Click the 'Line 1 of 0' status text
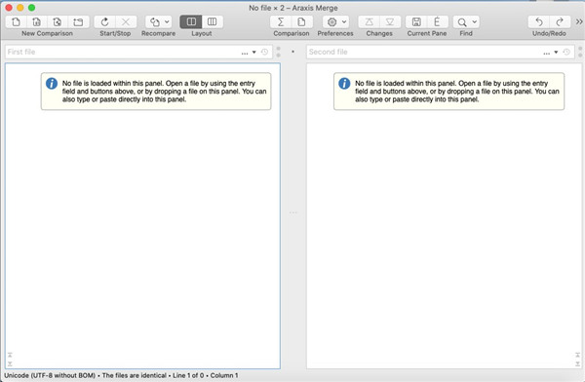585x382 pixels. [x=188, y=375]
